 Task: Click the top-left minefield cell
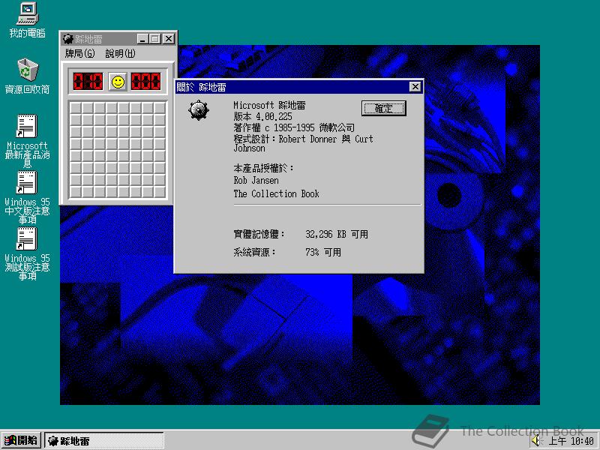point(76,108)
